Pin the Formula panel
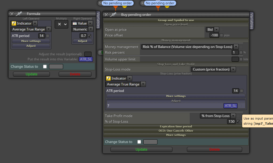 pyautogui.click(x=19, y=14)
